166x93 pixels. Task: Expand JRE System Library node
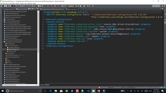click(x=5, y=55)
